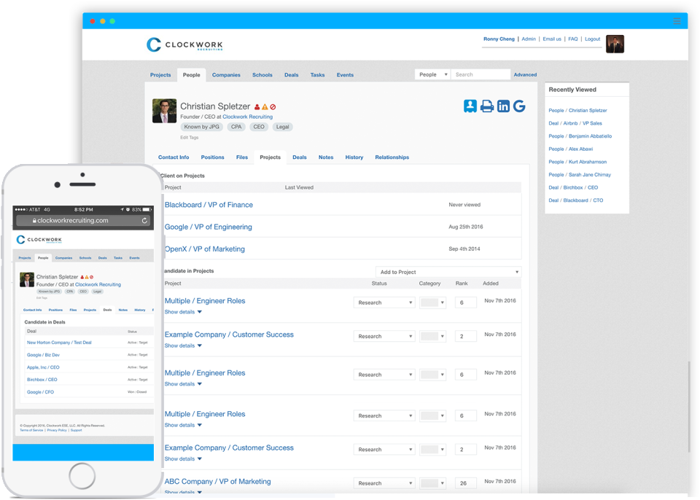The image size is (700, 500).
Task: Open the People search type dropdown
Action: point(432,74)
